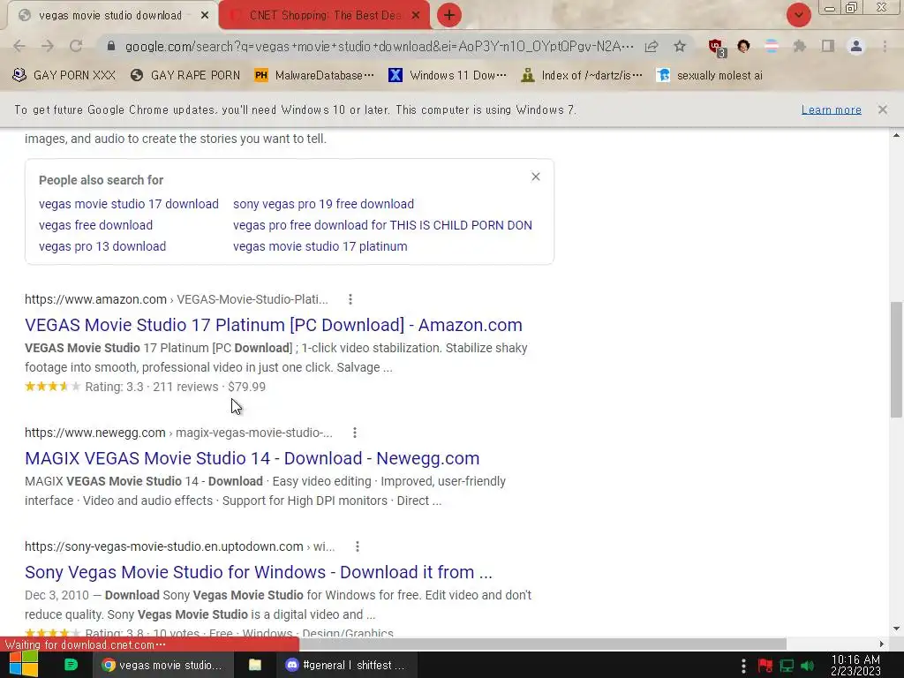Open the volume speaker tray icon

click(807, 666)
